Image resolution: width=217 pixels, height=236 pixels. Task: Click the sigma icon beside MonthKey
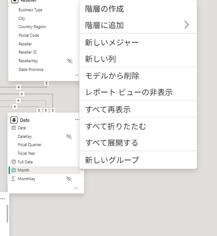(x=13, y=179)
